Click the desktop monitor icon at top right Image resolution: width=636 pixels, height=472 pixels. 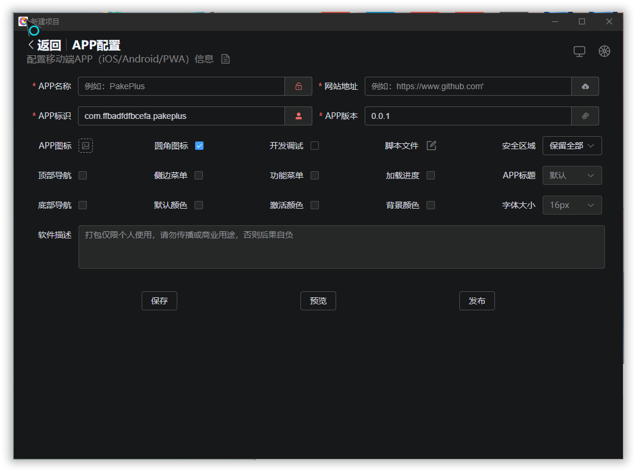click(x=579, y=51)
